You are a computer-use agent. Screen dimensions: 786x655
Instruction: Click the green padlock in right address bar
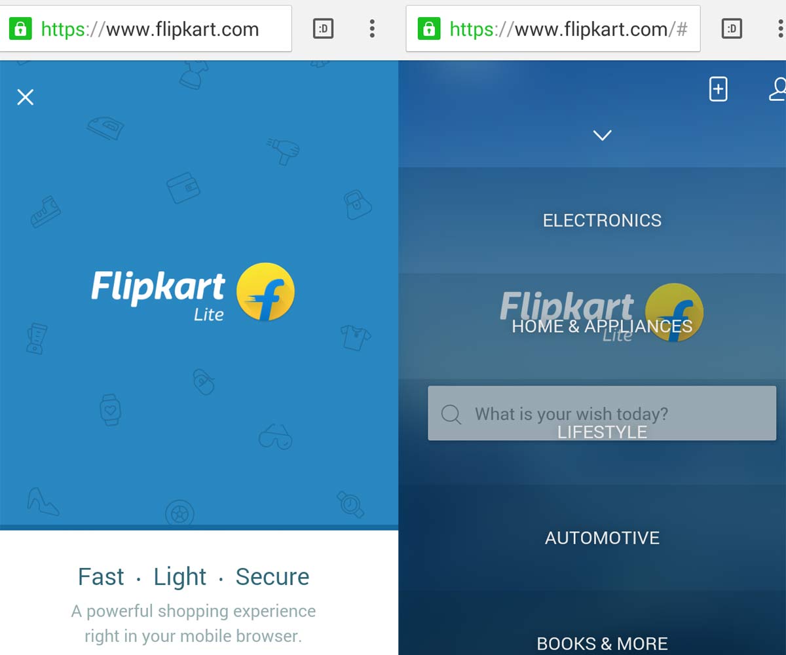coord(429,29)
